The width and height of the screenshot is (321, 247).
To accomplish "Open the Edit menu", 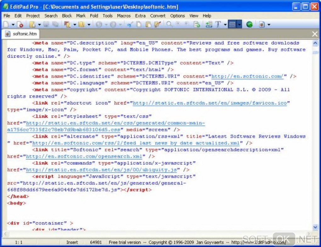I will tap(18, 16).
